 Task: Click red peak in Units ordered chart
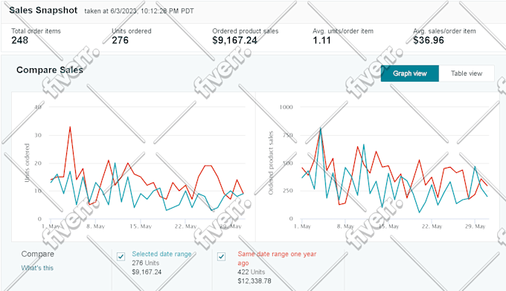point(70,127)
